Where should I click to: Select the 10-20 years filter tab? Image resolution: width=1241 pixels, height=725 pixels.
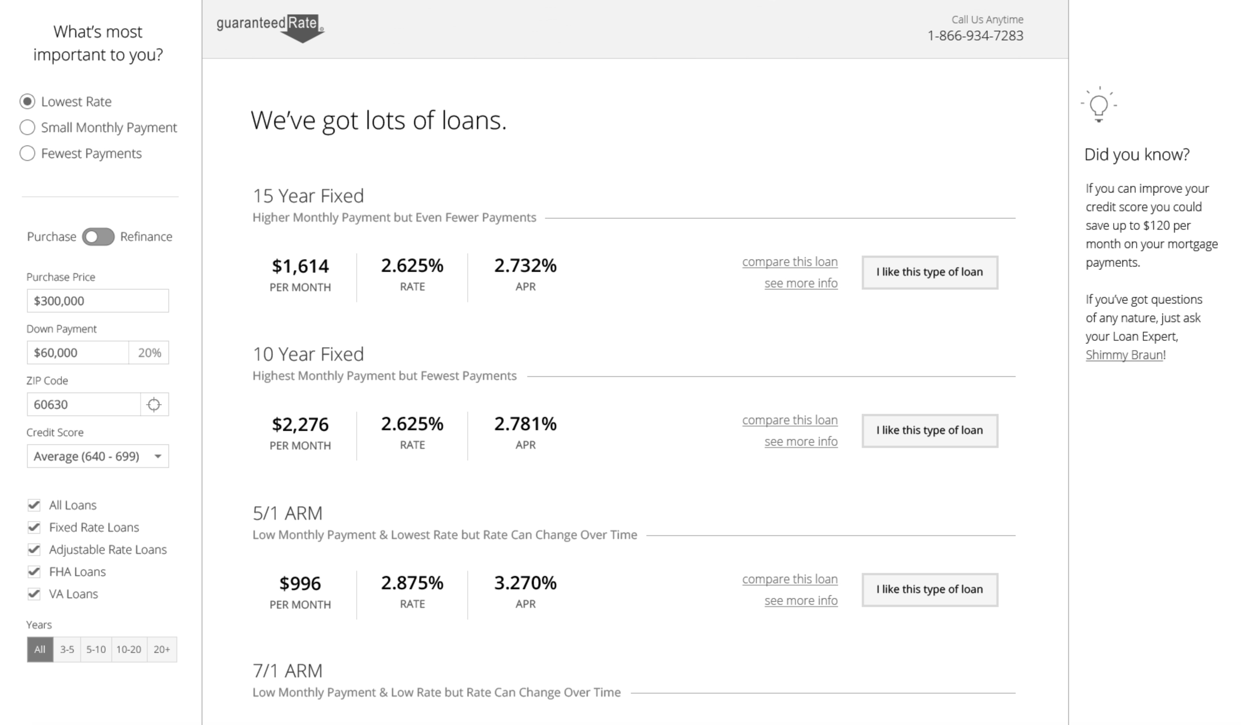click(128, 649)
